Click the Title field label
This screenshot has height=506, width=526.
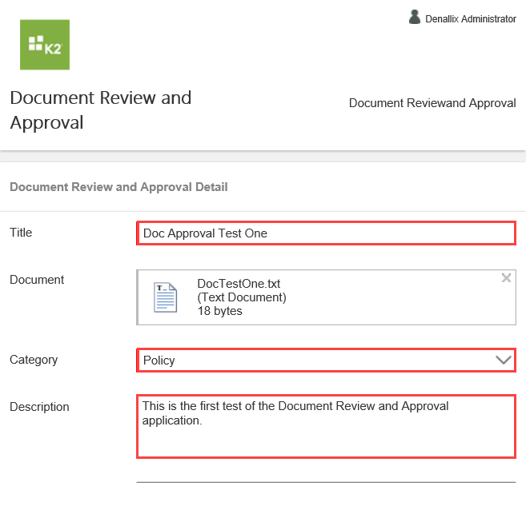coord(21,233)
